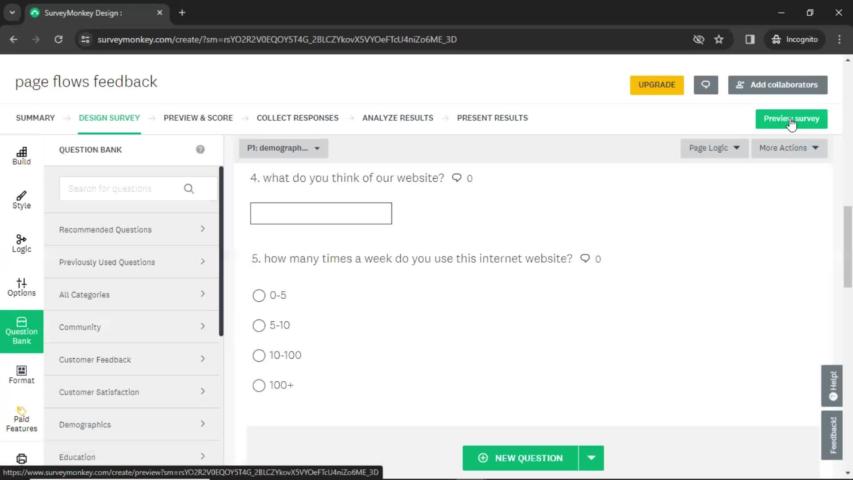The width and height of the screenshot is (853, 480).
Task: Click the Preview Survey button
Action: pyautogui.click(x=792, y=118)
